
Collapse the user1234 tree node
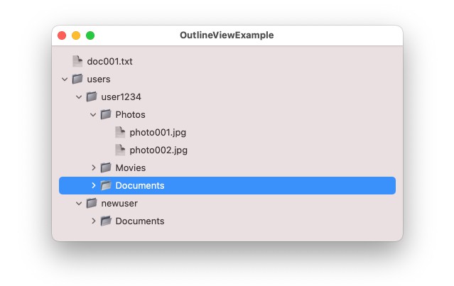(79, 97)
